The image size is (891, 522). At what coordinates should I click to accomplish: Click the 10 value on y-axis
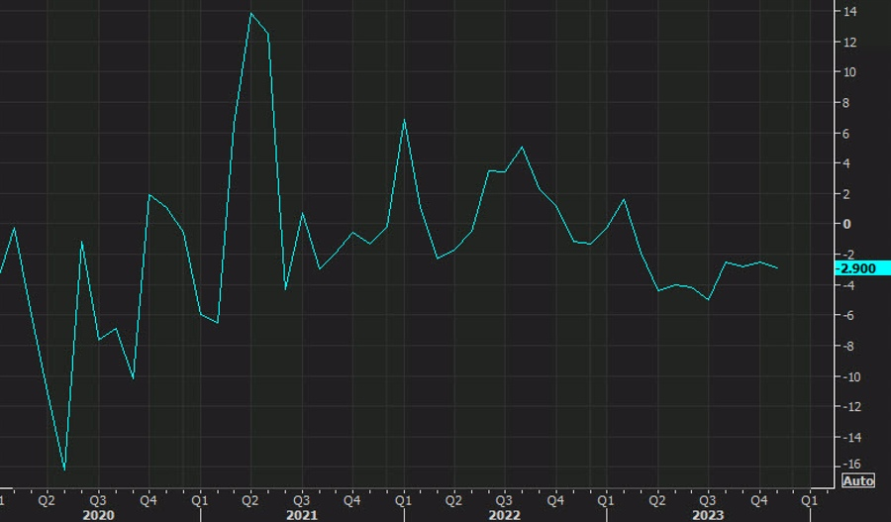[850, 72]
